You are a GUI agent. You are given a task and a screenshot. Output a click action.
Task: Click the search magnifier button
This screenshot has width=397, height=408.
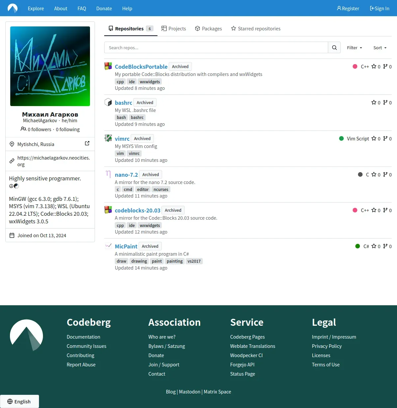[x=334, y=48]
